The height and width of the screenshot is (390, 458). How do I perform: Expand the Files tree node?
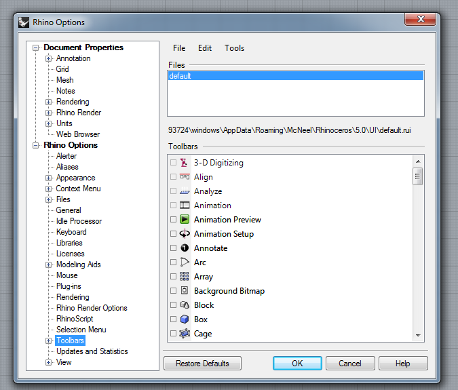(x=48, y=199)
